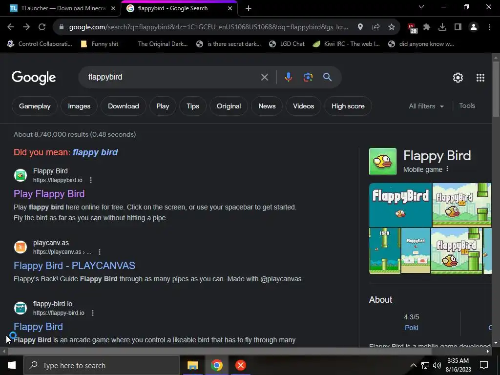Open Google quick settings gear
The height and width of the screenshot is (375, 500).
(x=458, y=78)
